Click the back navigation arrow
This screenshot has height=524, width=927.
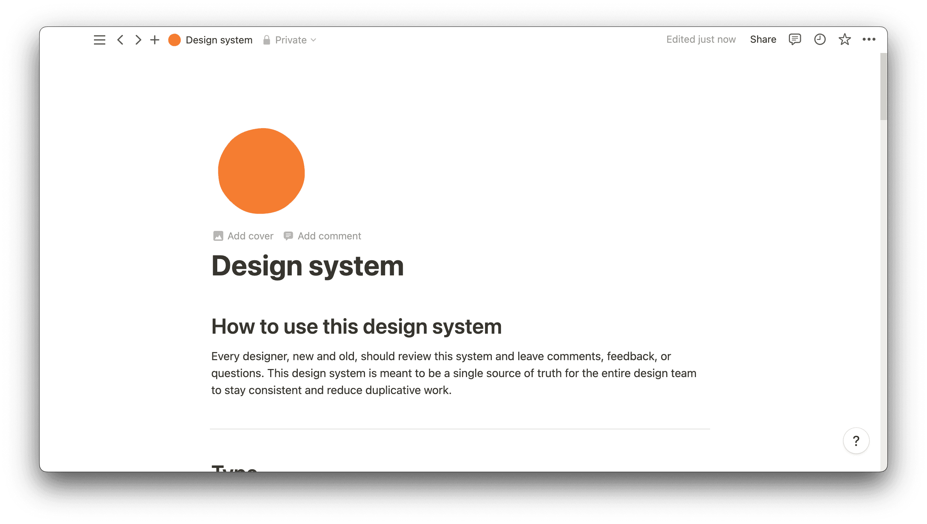(120, 40)
